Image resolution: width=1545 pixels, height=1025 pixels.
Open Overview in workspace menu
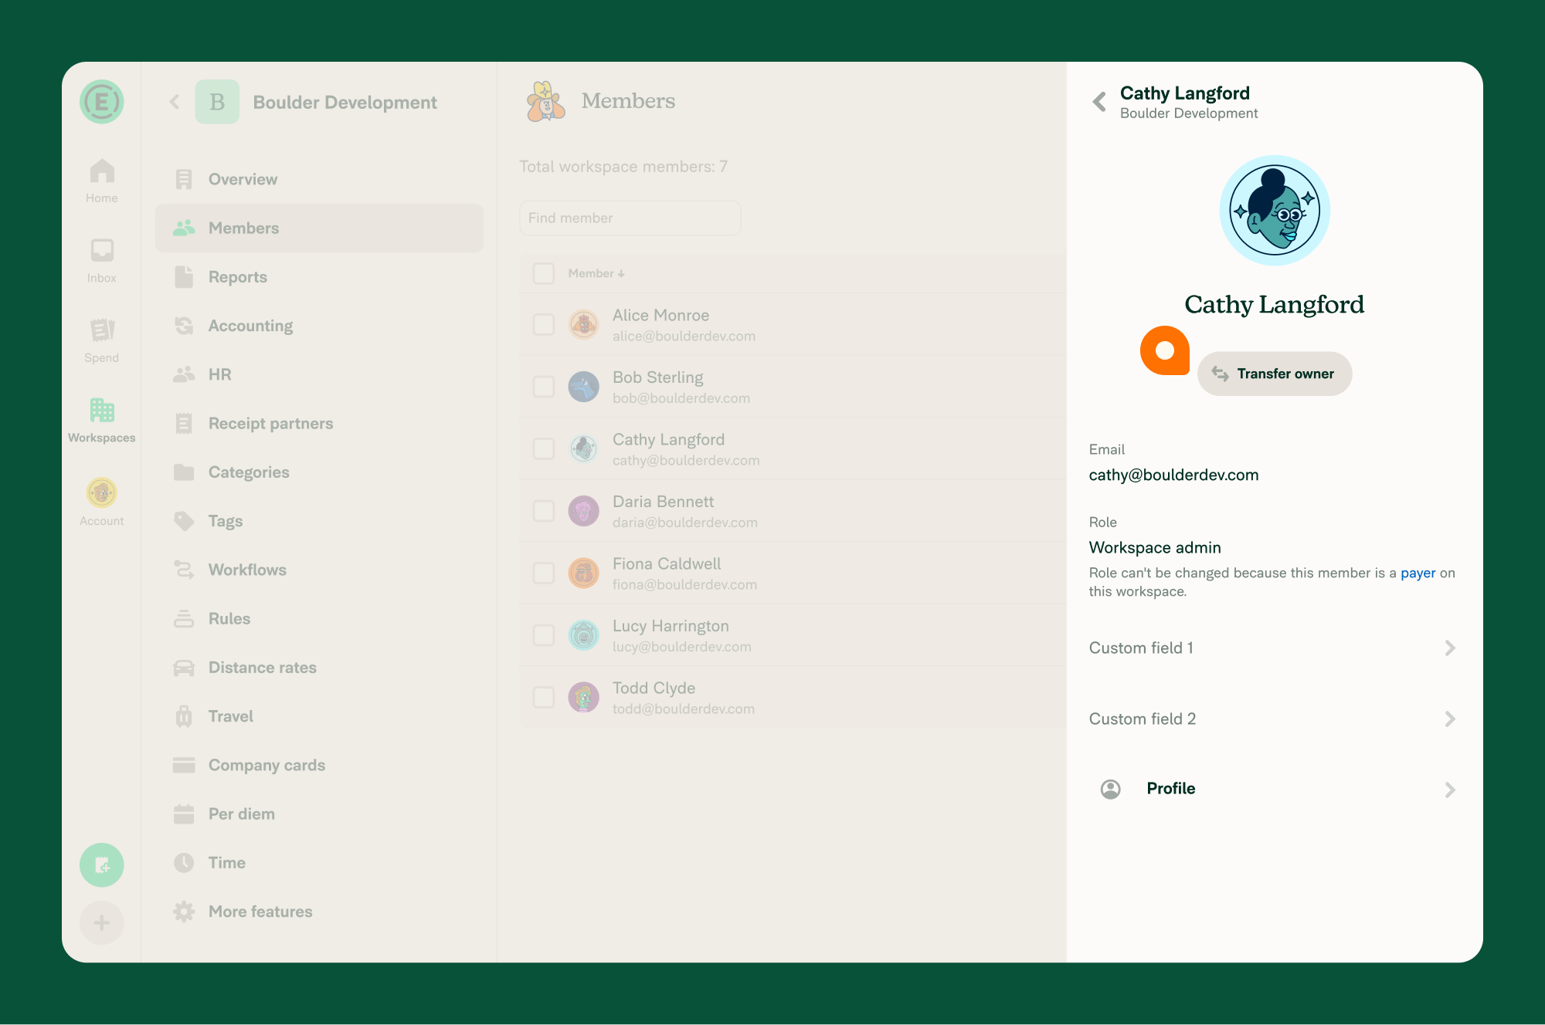tap(319, 179)
